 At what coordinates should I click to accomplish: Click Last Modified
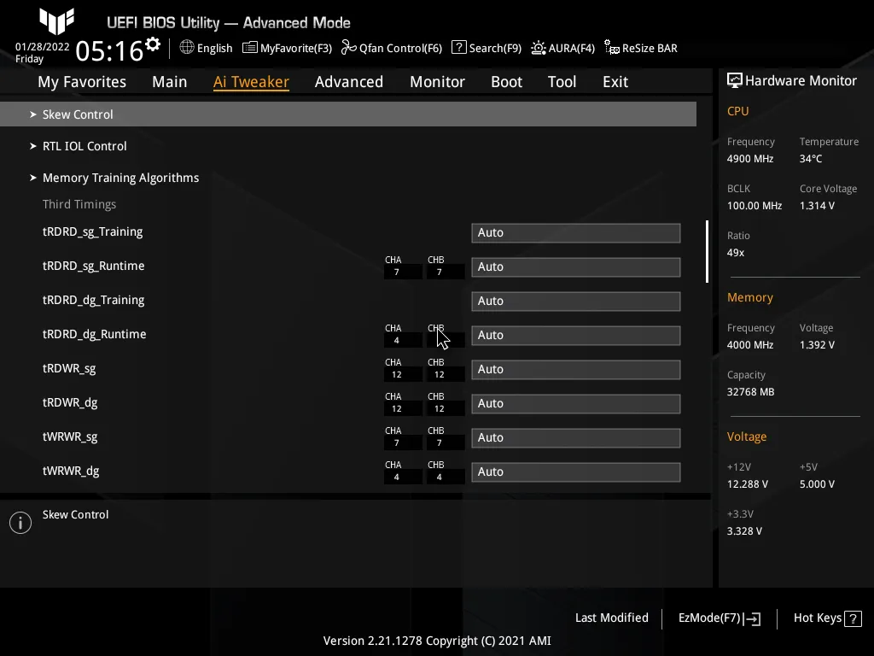pyautogui.click(x=611, y=618)
